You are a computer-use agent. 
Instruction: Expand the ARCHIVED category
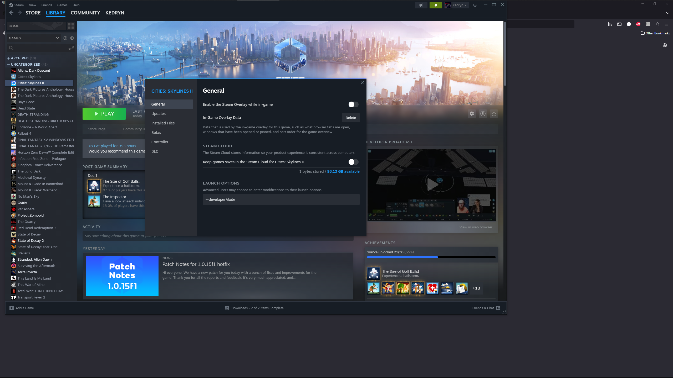(x=8, y=58)
